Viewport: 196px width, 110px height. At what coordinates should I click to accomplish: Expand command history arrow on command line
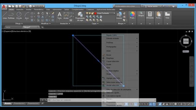point(155,100)
